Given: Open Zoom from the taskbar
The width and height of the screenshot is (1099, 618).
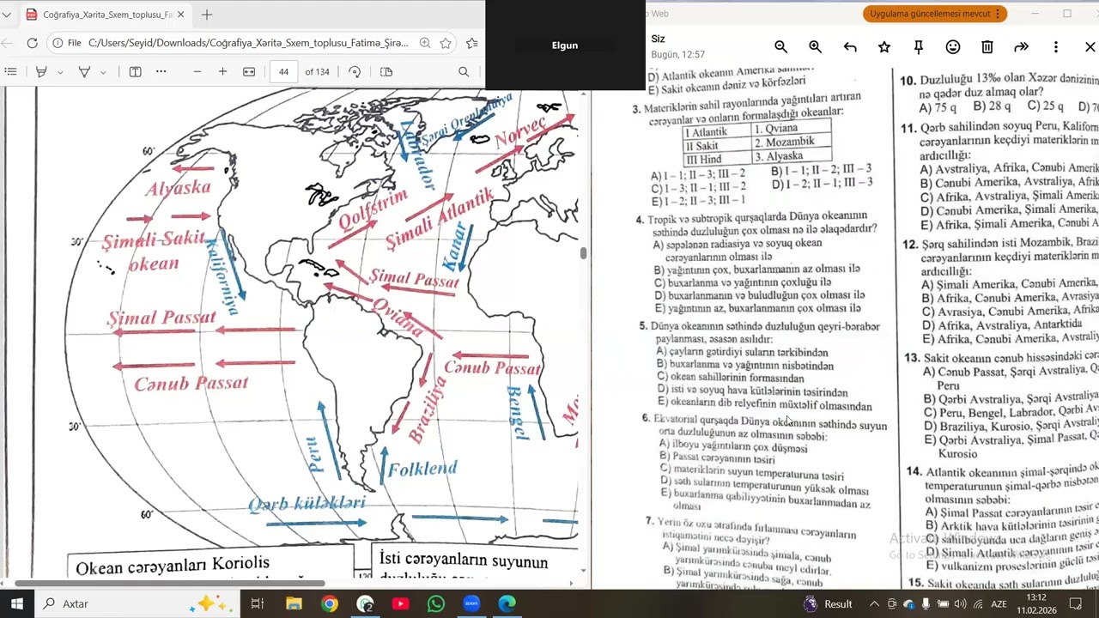Looking at the screenshot, I should click(x=471, y=603).
